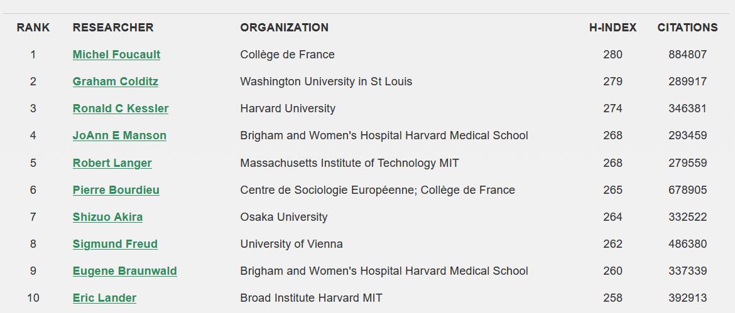Open Michel Foucault's researcher profile
Image resolution: width=735 pixels, height=313 pixels.
pyautogui.click(x=116, y=55)
